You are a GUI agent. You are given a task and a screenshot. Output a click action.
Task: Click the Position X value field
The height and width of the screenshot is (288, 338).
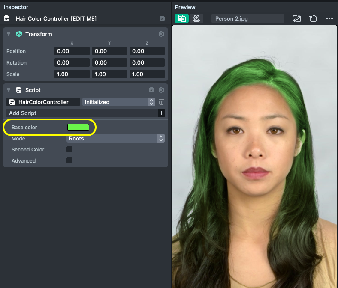(x=72, y=51)
